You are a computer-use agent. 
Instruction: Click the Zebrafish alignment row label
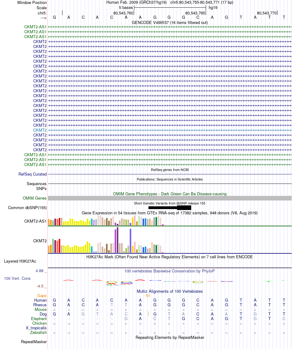pyautogui.click(x=38, y=332)
